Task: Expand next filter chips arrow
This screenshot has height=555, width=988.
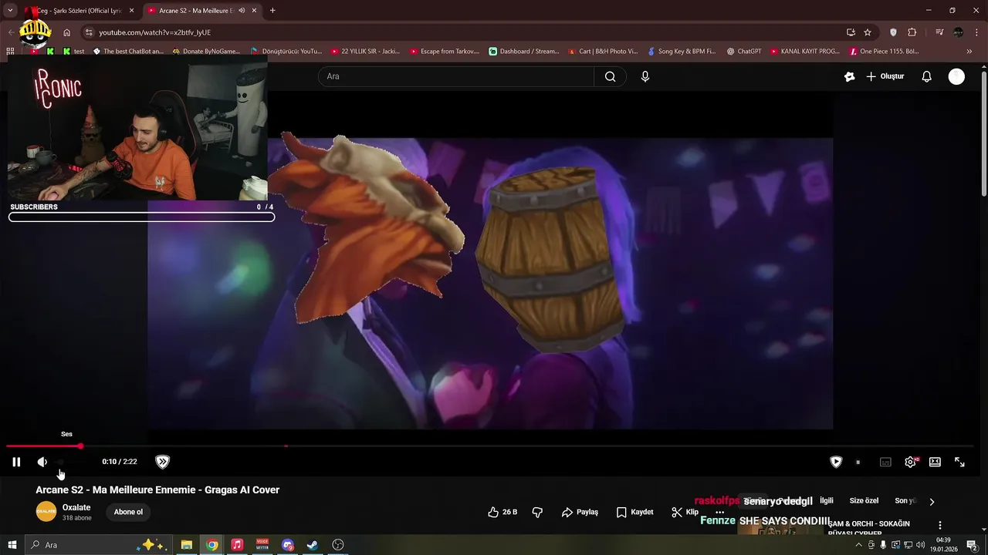Action: pos(932,501)
